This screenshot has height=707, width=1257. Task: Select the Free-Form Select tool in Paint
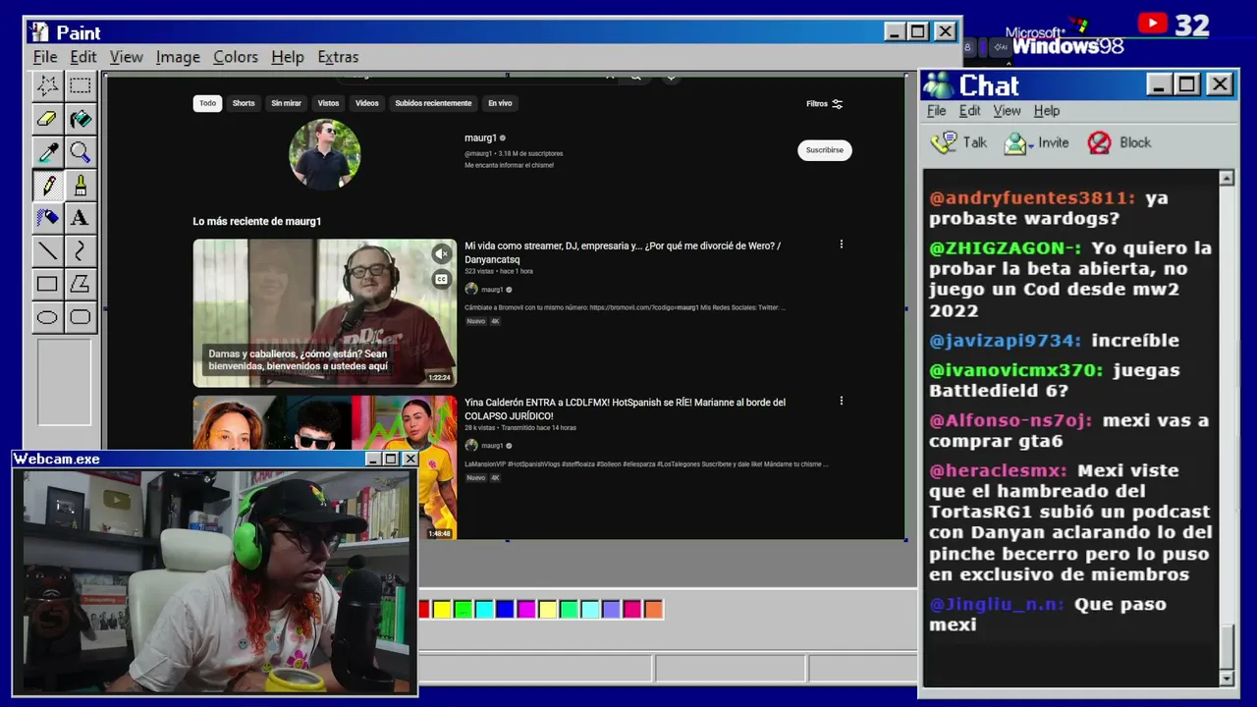coord(47,85)
